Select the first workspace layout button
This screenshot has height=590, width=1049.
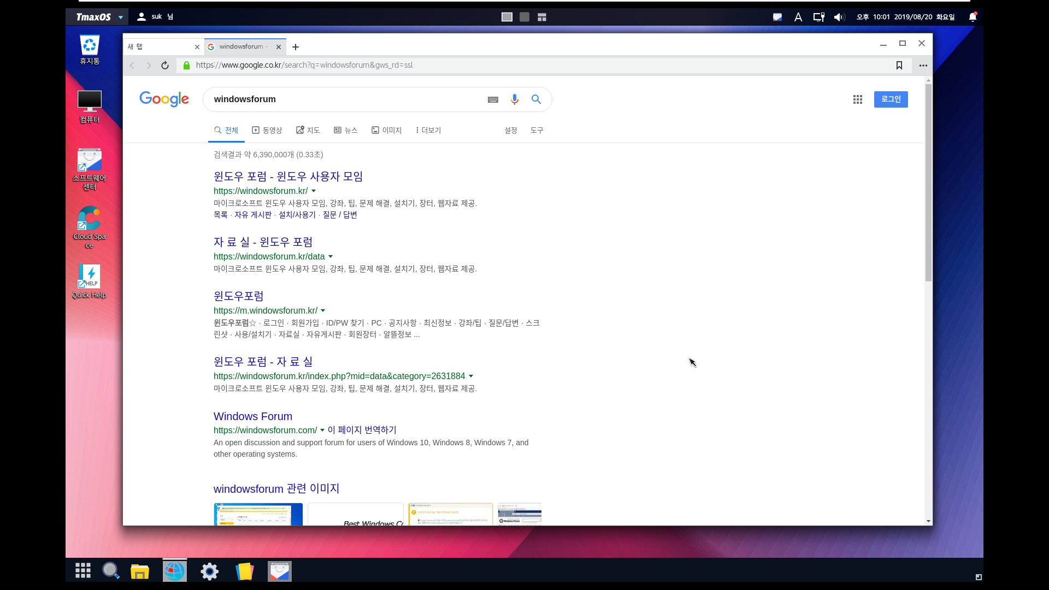507,17
